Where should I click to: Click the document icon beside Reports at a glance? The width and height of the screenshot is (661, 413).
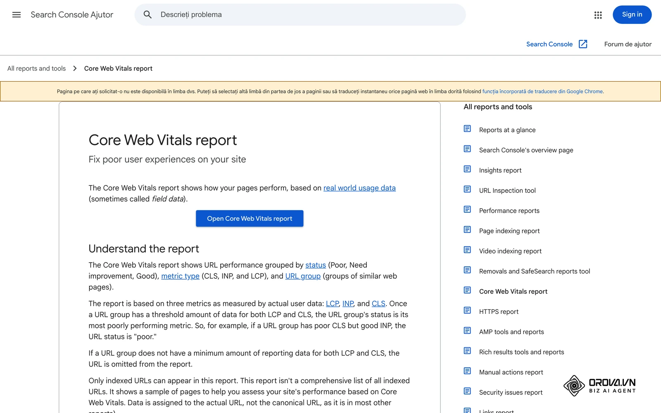click(467, 129)
